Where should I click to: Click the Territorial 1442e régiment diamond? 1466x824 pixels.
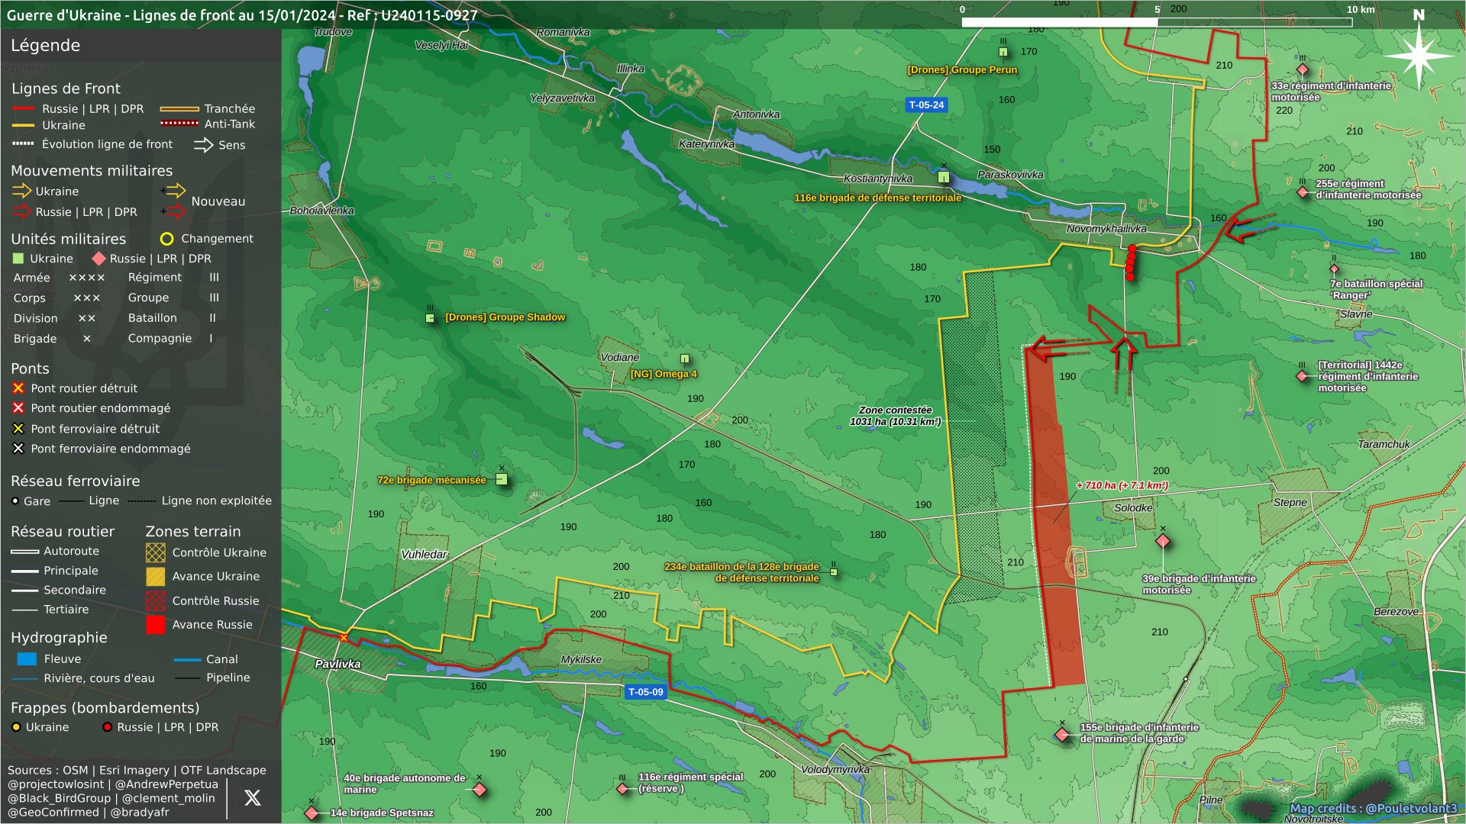(x=1302, y=375)
